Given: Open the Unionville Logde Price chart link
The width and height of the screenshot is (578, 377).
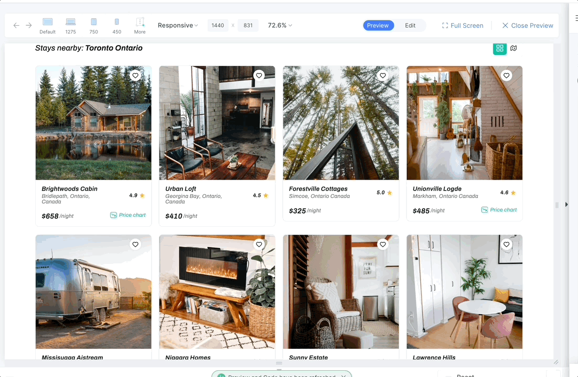Looking at the screenshot, I should tap(499, 210).
